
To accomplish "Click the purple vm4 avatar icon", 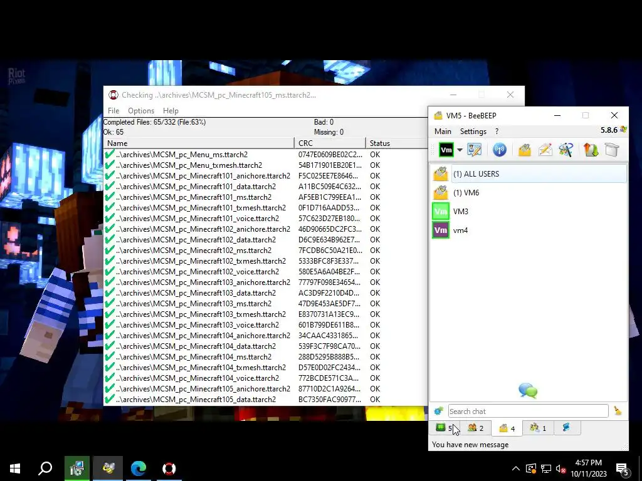I will click(x=441, y=230).
